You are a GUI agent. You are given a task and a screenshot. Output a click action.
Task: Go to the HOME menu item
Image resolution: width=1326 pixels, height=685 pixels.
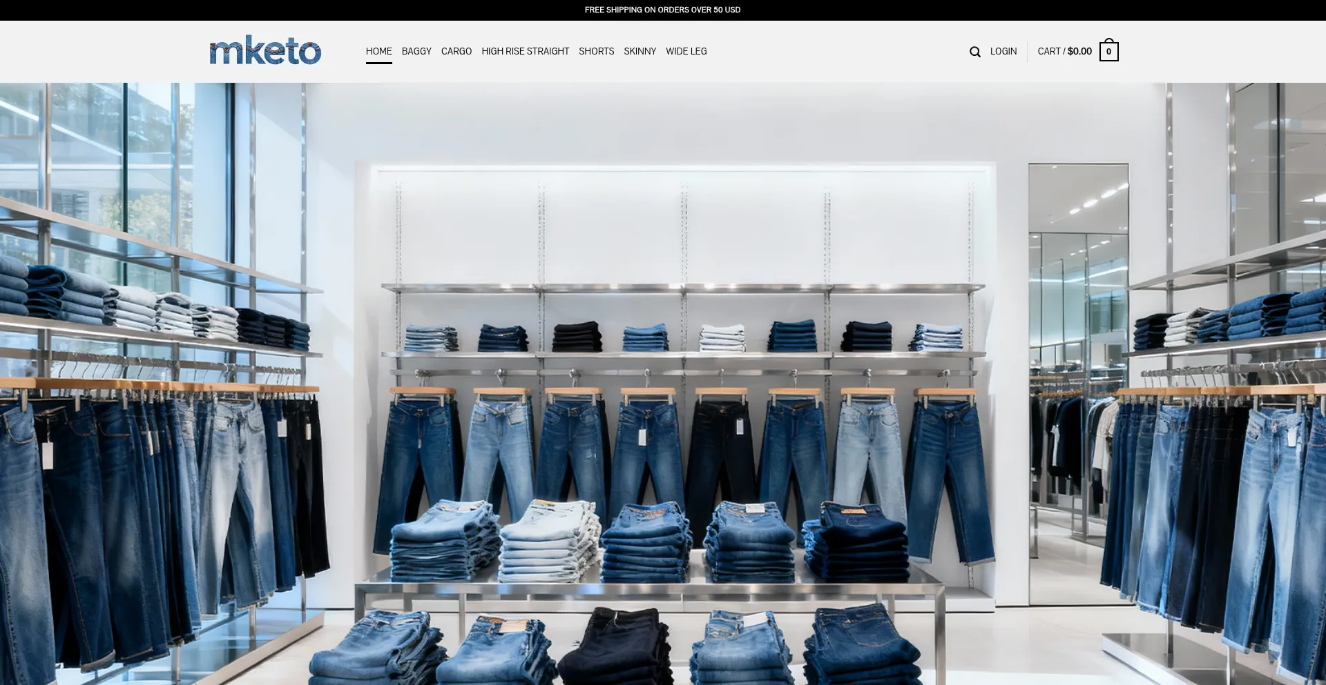tap(378, 51)
